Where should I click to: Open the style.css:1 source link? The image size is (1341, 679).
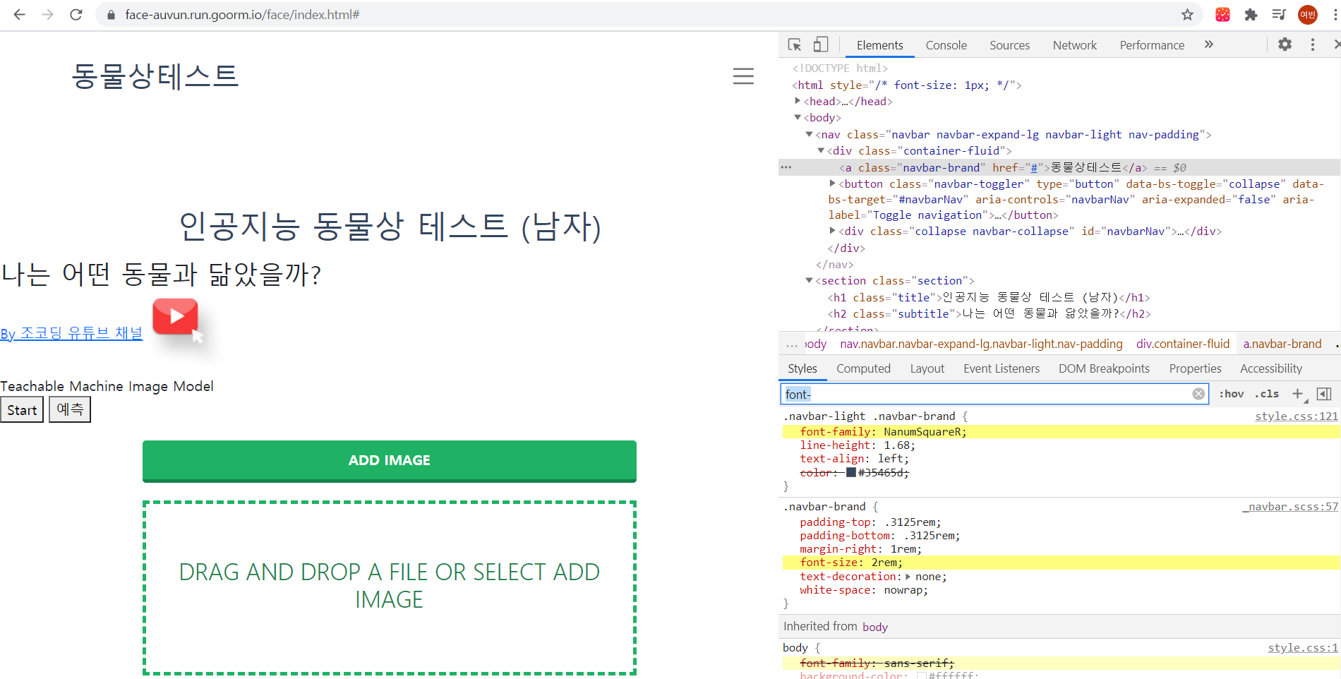tap(1303, 648)
